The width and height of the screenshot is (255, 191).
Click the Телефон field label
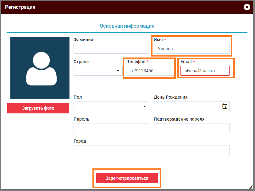click(136, 62)
